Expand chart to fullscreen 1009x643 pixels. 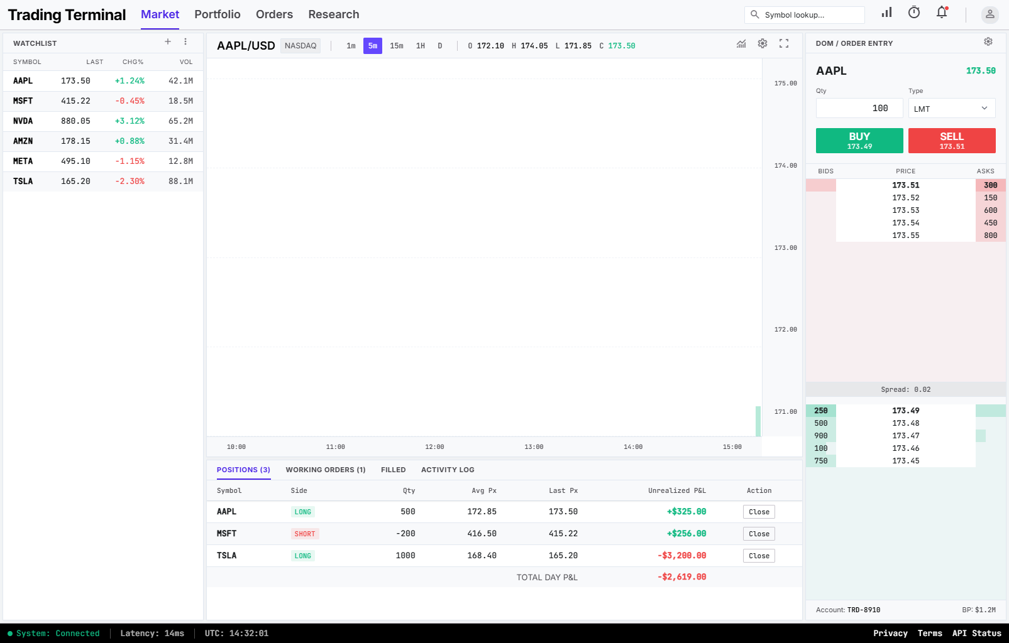tap(784, 43)
